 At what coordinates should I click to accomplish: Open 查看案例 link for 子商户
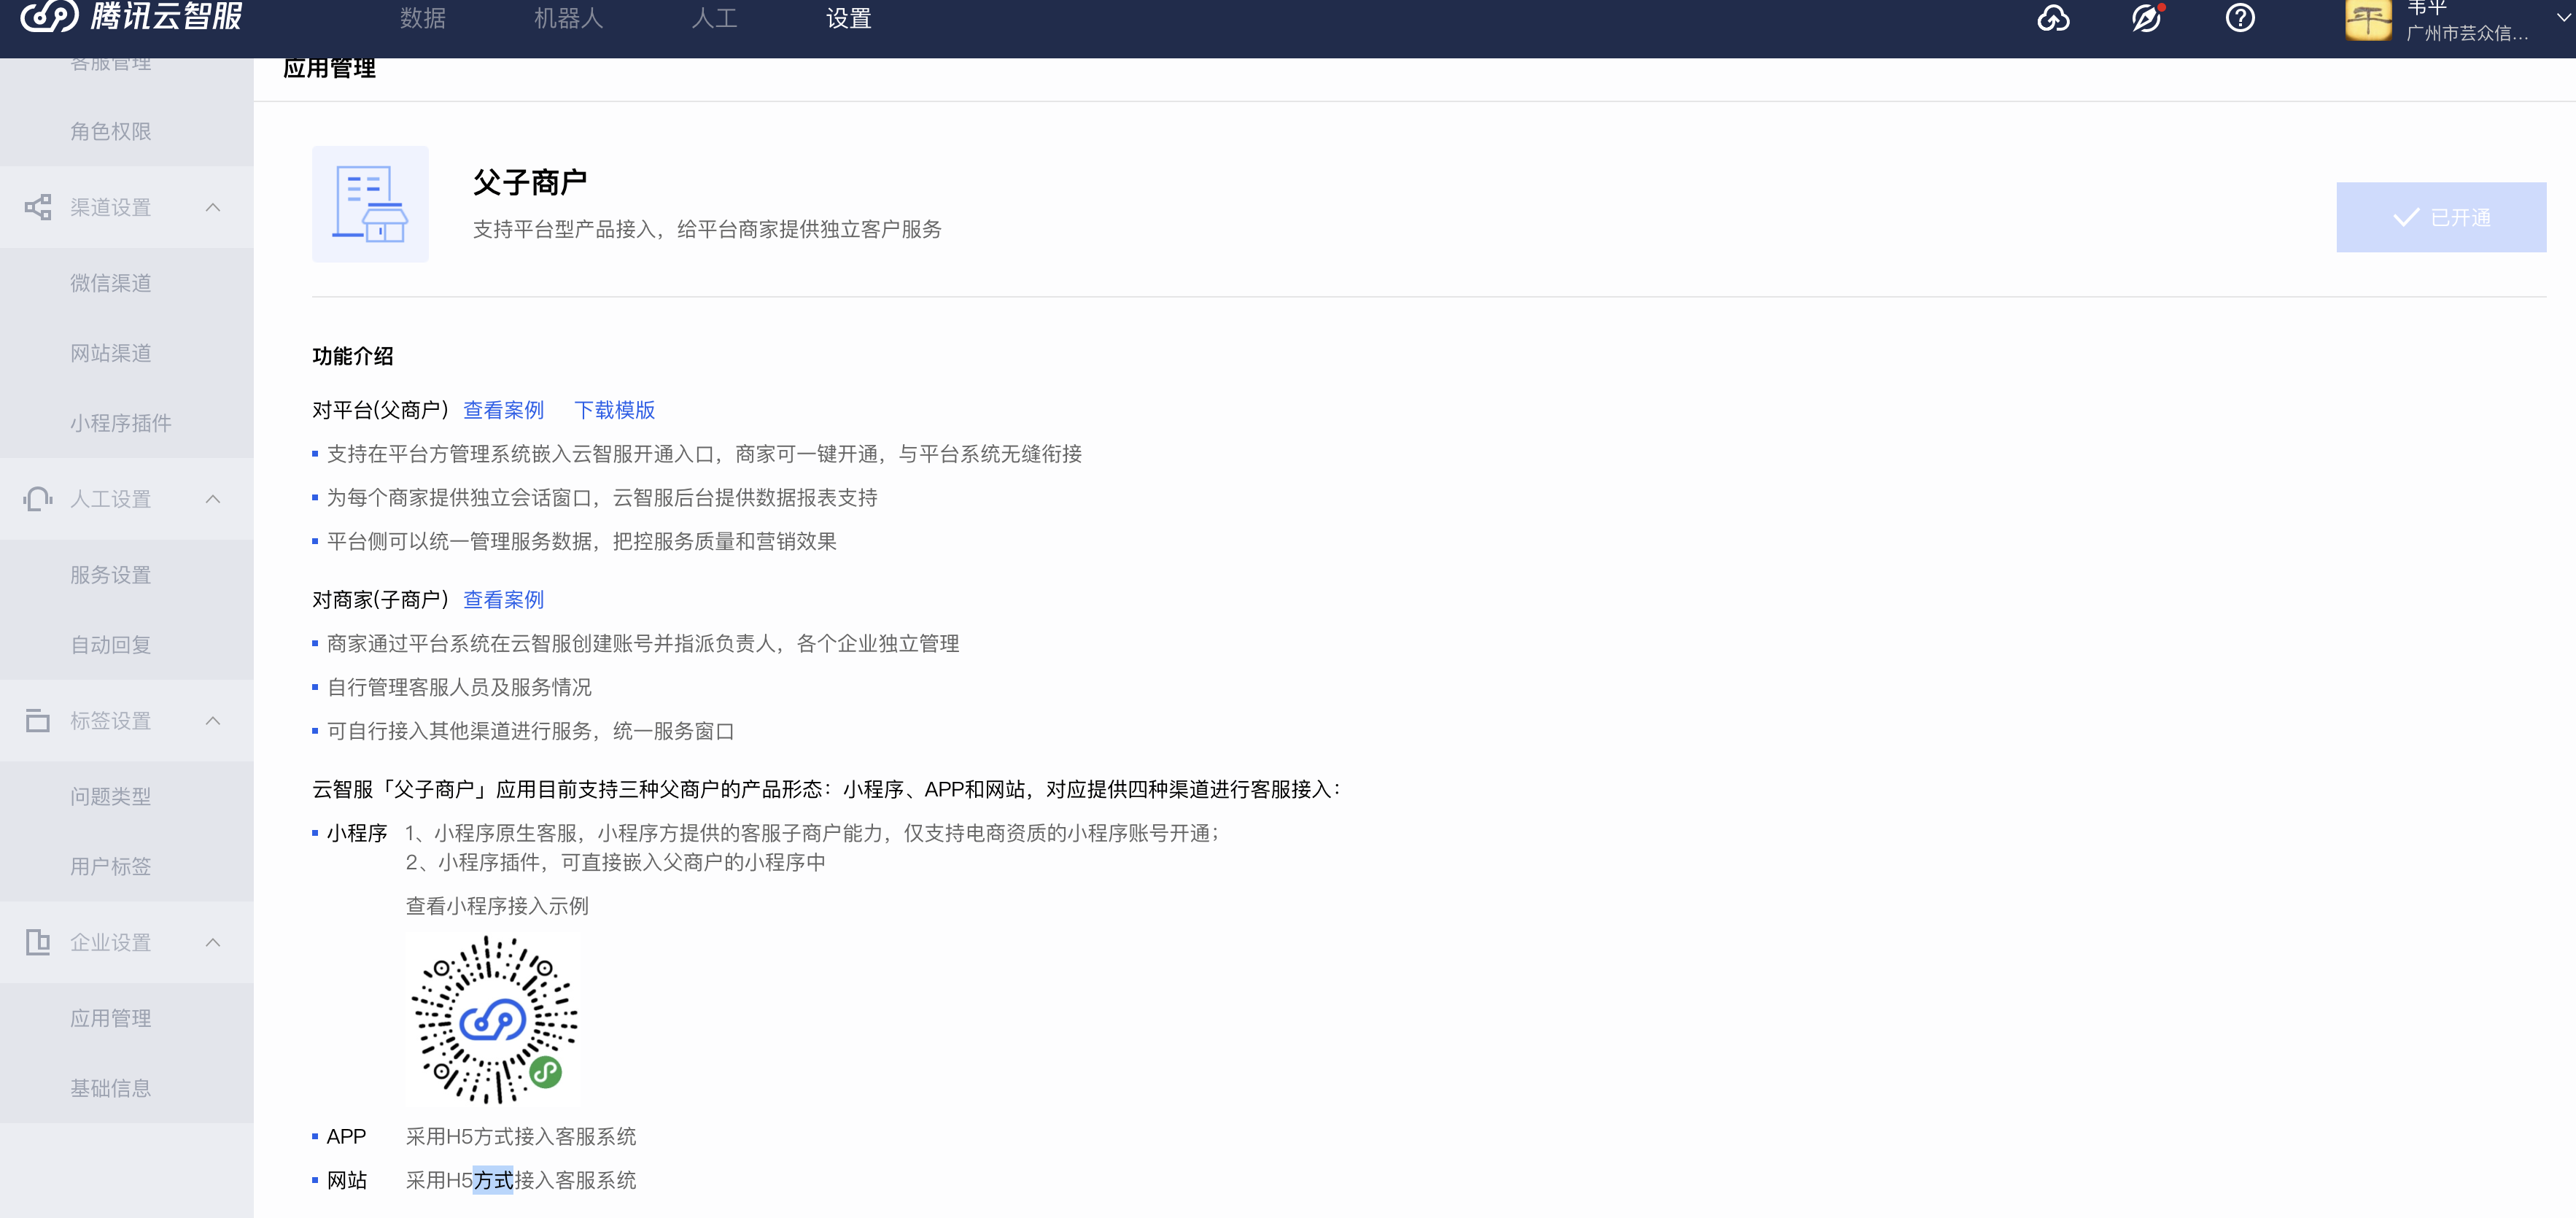click(503, 600)
